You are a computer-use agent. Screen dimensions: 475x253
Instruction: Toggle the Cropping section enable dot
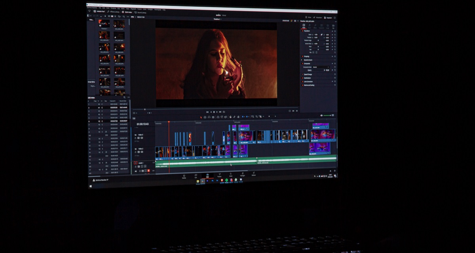[302, 56]
